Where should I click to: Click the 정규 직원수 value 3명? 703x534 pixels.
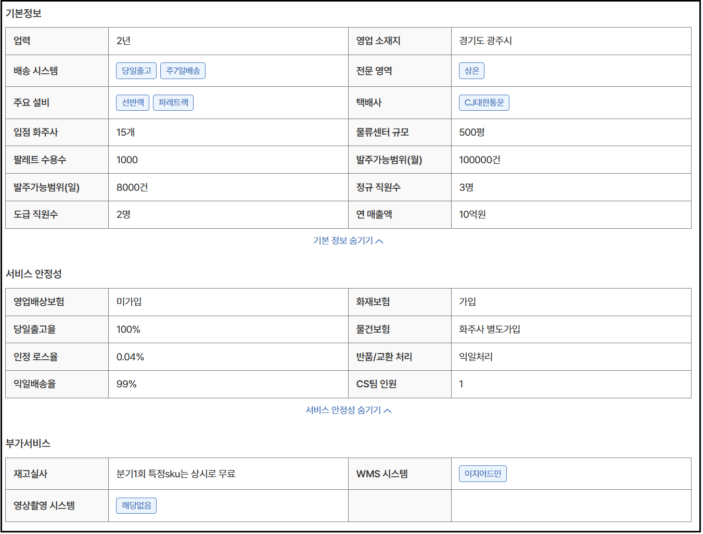coord(466,188)
